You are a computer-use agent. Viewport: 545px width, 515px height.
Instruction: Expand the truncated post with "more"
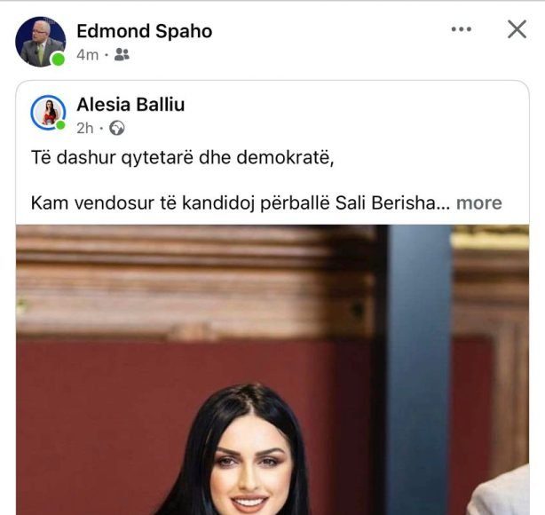[x=479, y=202]
